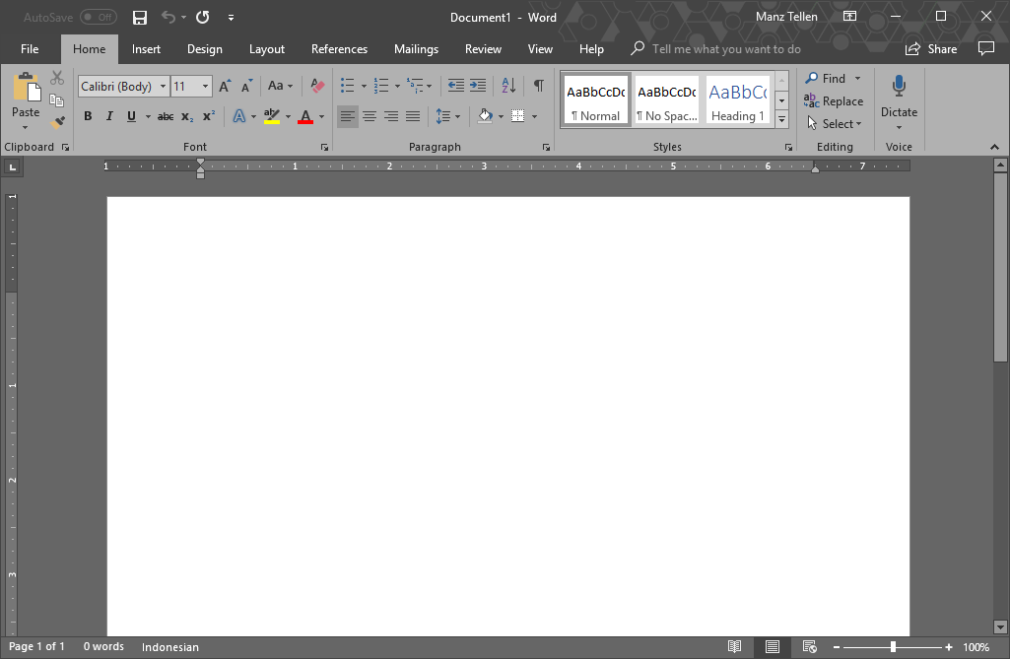The width and height of the screenshot is (1010, 659).
Task: Click the 'Tell me what you want to do' box
Action: 725,49
